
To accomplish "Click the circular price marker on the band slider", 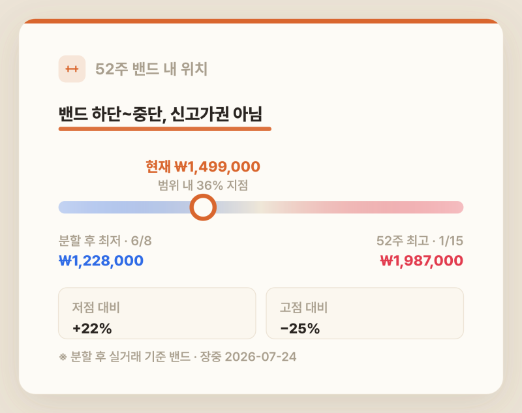I will 203,207.
